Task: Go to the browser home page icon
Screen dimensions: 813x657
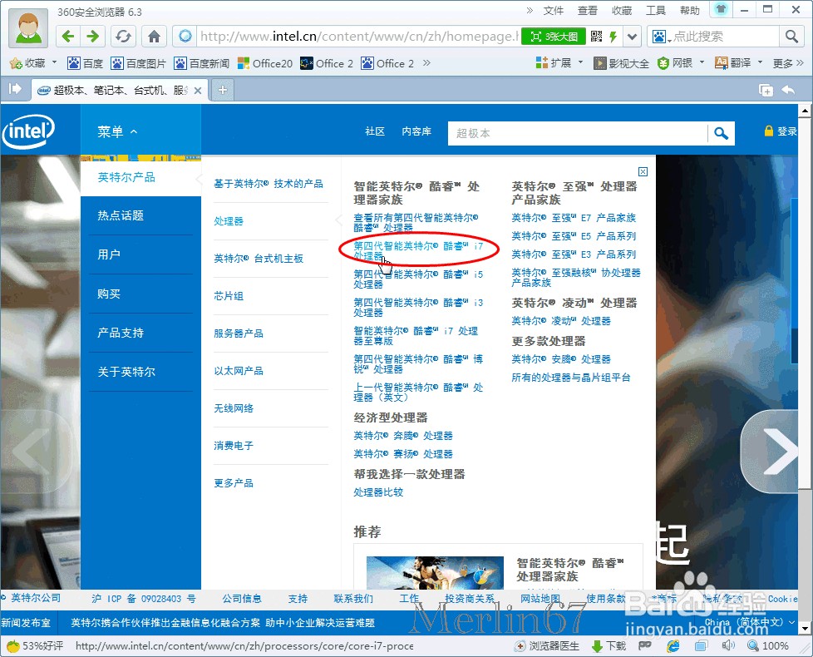Action: click(154, 37)
